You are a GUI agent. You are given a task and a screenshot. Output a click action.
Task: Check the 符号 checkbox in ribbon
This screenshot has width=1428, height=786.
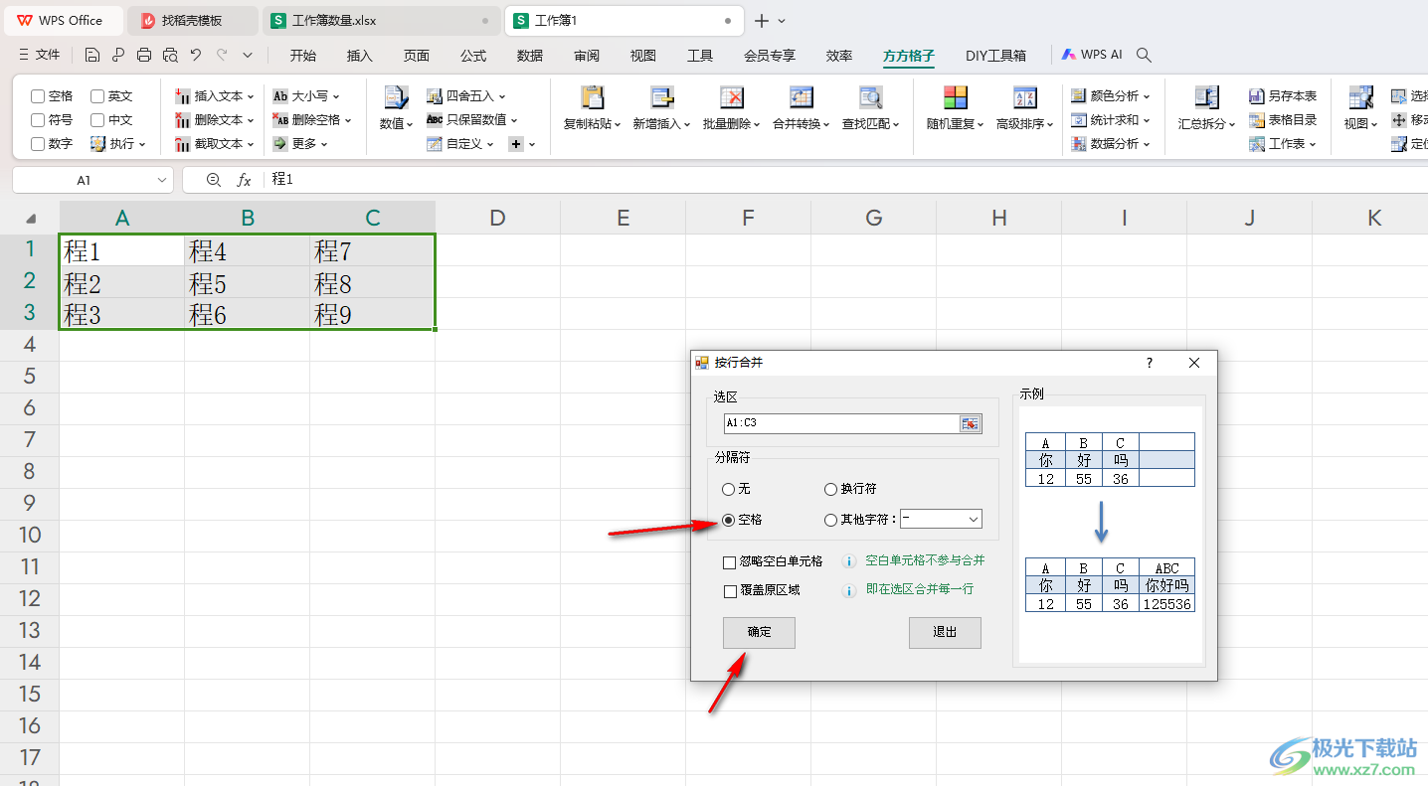[x=38, y=120]
